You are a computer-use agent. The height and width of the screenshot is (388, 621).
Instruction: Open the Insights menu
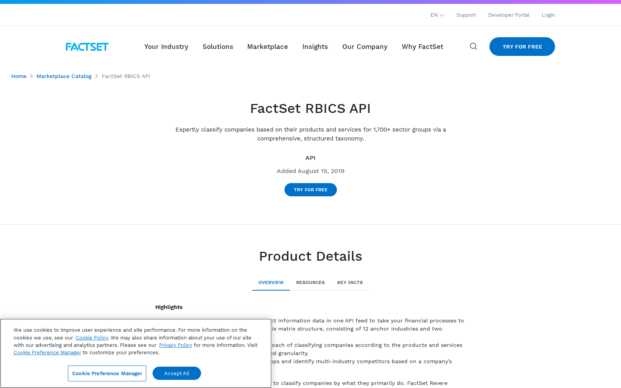pyautogui.click(x=315, y=47)
